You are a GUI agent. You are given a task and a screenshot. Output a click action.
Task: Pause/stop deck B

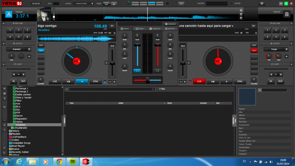pyautogui.click(x=213, y=82)
